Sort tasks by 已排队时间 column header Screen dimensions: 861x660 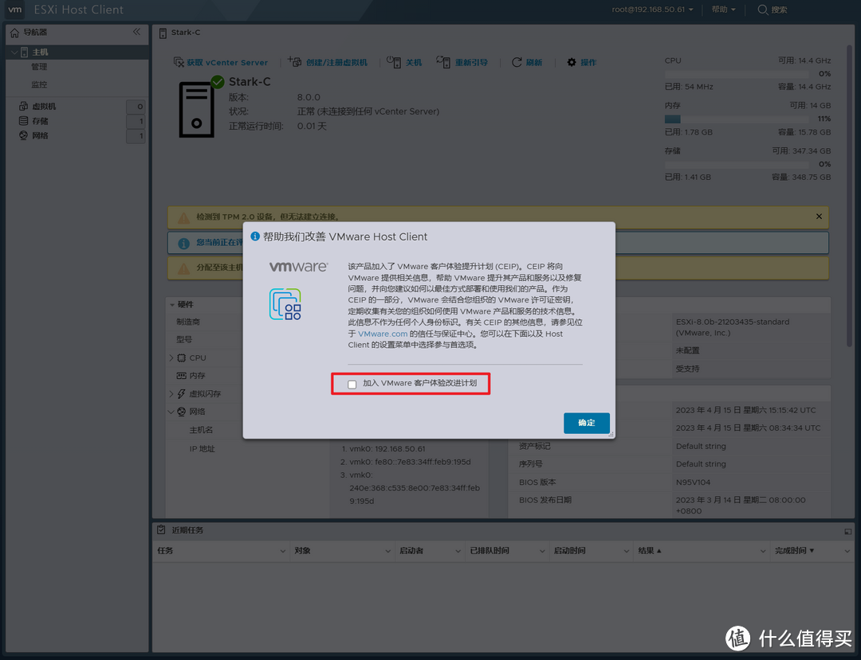coord(489,550)
